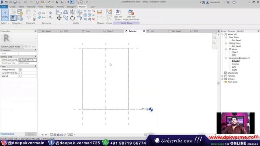Click the Ref. Level elevation marker symbol
The image size is (260, 146).
tap(151, 109)
